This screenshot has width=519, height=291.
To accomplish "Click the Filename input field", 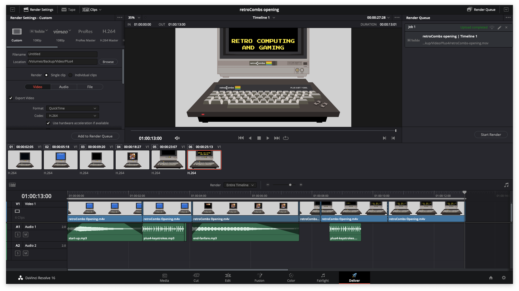I will 62,54.
